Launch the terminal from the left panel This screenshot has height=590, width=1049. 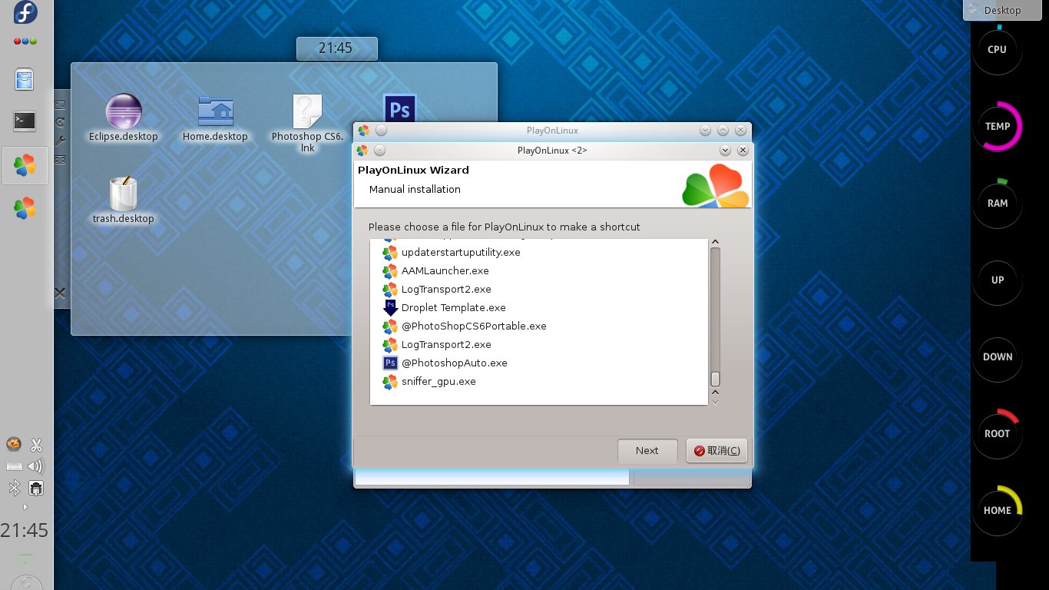tap(25, 121)
